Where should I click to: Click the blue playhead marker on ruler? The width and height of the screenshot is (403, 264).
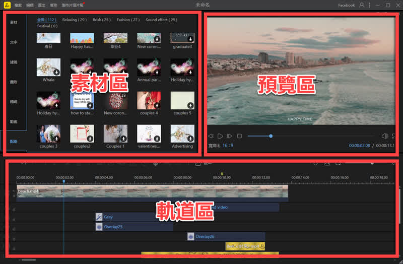(x=64, y=181)
